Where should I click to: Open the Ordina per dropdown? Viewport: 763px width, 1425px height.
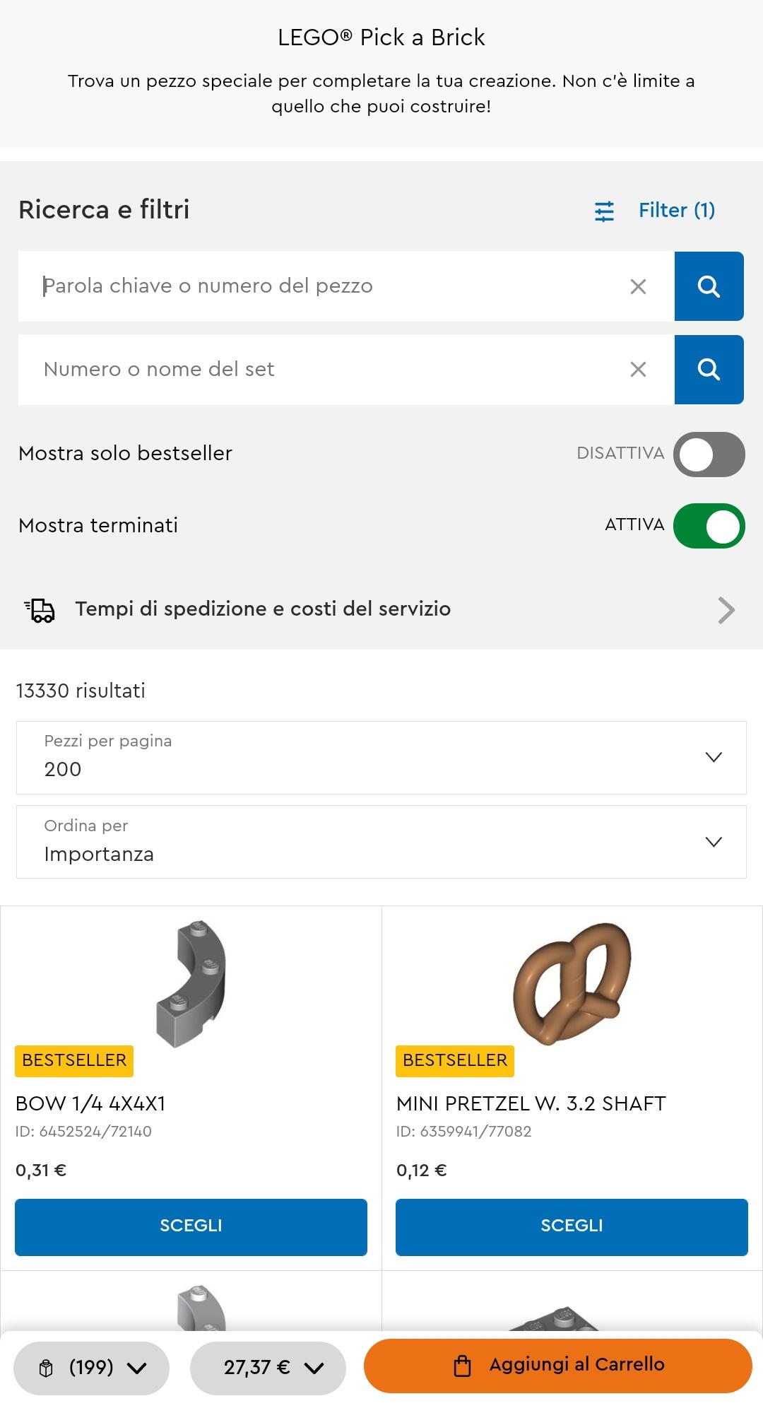click(381, 842)
